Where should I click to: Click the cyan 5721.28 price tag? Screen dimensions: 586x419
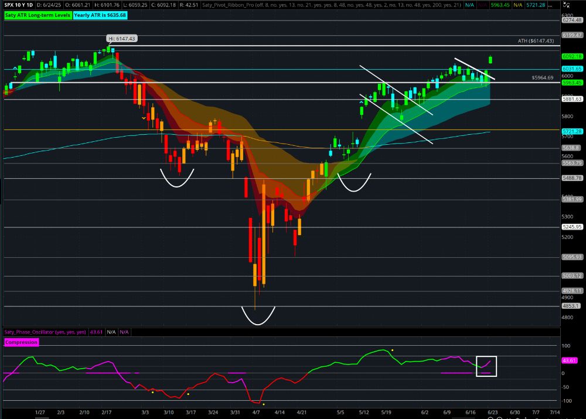(572, 132)
